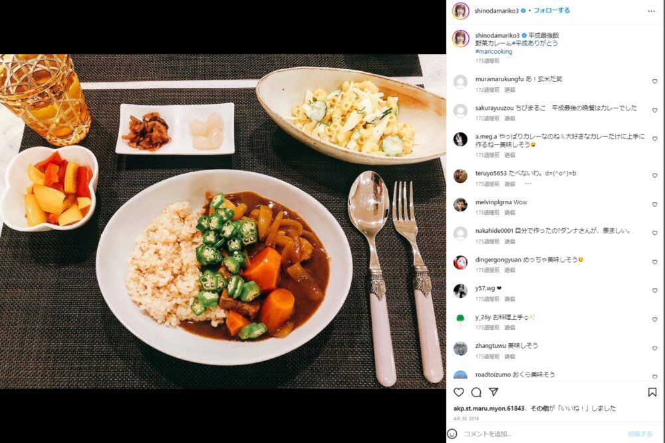Click the curry meal photo
Image resolution: width=665 pixels, height=443 pixels.
click(223, 221)
